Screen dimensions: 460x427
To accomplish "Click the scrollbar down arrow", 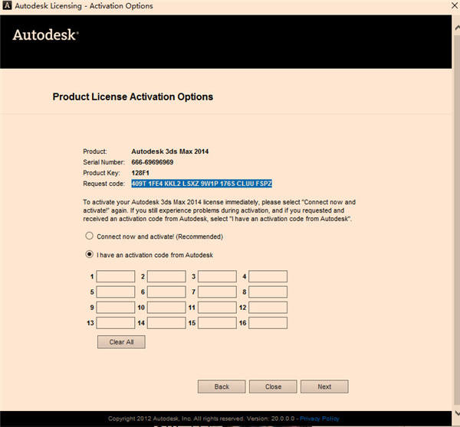I will [457, 413].
